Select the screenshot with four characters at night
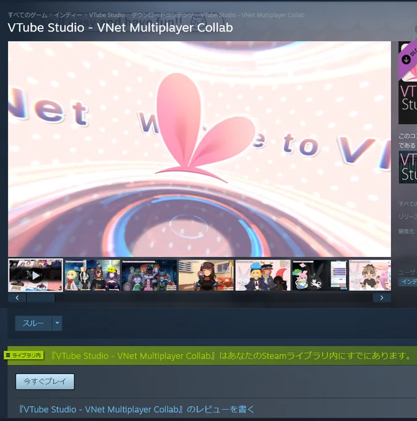The height and width of the screenshot is (421, 417). (x=93, y=276)
